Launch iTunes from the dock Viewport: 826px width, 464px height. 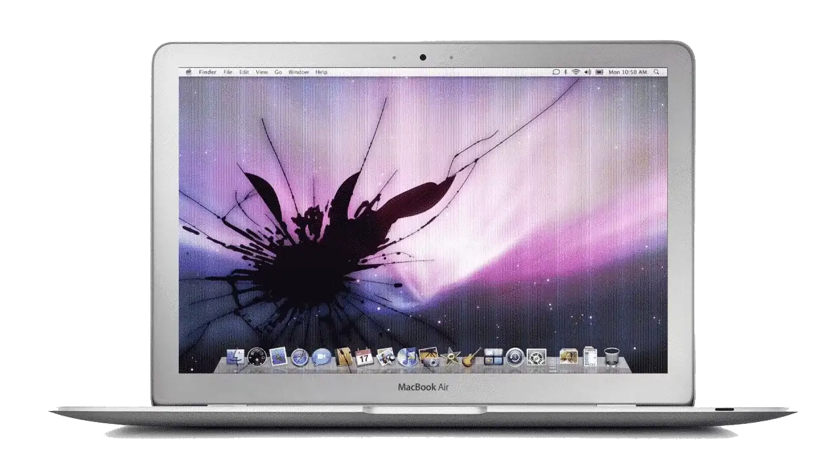[x=407, y=357]
